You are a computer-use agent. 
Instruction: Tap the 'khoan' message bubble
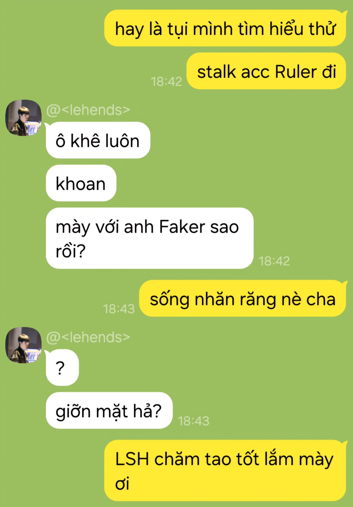81,183
